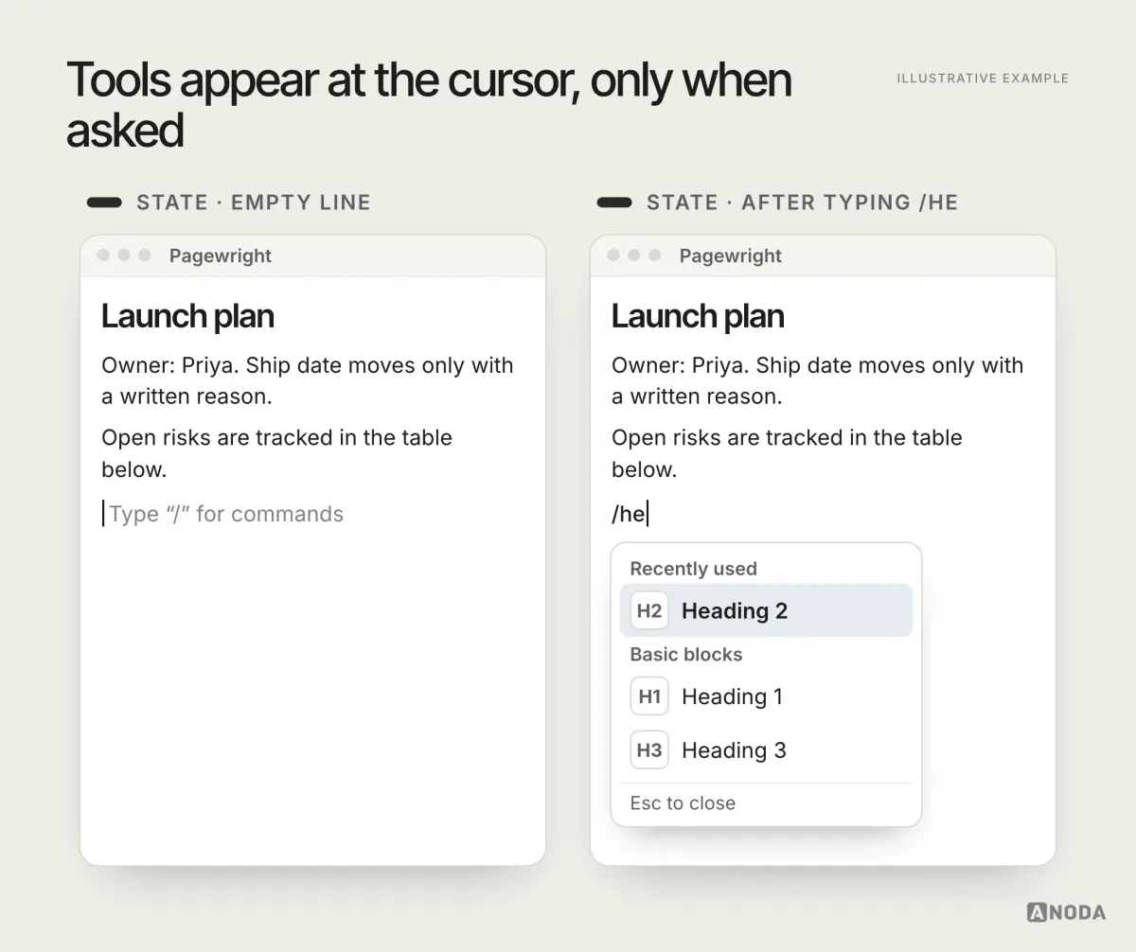
Task: Select the H1 icon beside Heading 1
Action: click(649, 696)
